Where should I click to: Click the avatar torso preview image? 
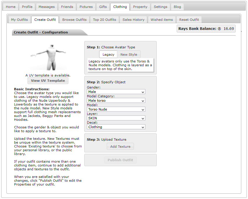coord(48,57)
